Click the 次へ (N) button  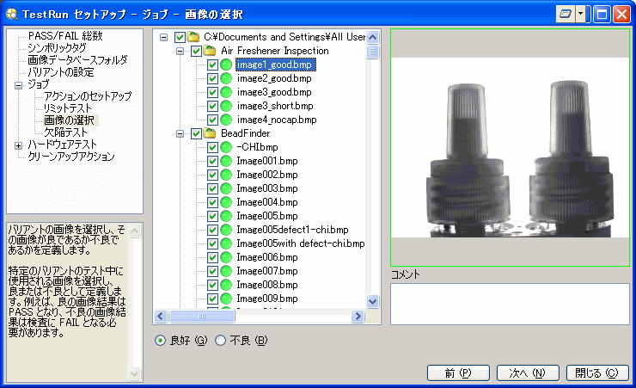(x=527, y=373)
